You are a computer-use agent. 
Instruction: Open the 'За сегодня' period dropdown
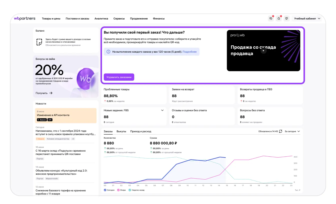[292, 131]
